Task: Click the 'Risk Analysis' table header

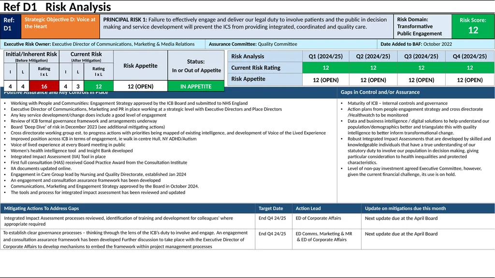Action: coord(264,56)
